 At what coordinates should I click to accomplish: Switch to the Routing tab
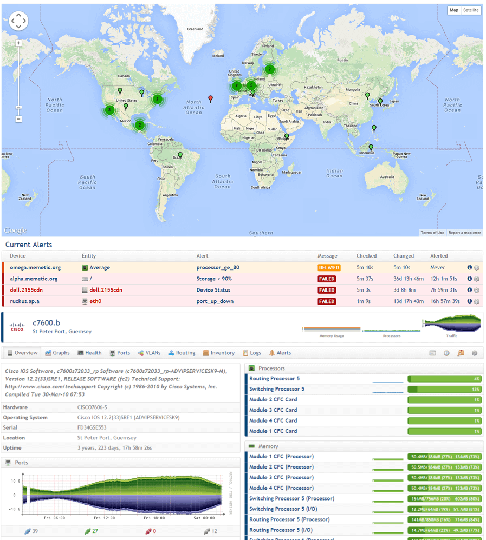pyautogui.click(x=182, y=353)
